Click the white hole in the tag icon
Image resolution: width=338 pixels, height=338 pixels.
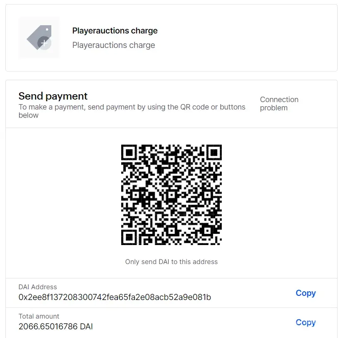coord(47,30)
